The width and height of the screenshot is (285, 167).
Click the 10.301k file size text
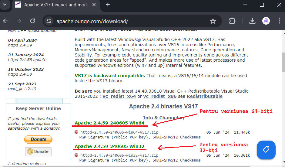pyautogui.click(x=242, y=155)
